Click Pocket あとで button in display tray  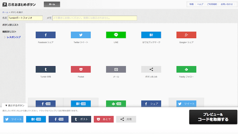coord(104,119)
